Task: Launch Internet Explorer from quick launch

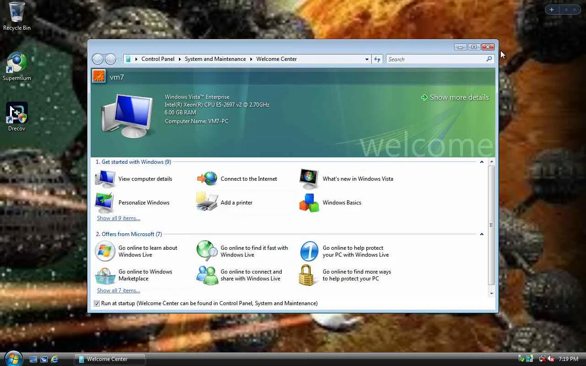Action: coord(54,359)
